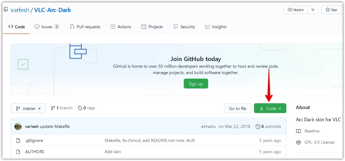This screenshot has height=161, width=345.
Task: Star the repository
Action: pyautogui.click(x=332, y=10)
